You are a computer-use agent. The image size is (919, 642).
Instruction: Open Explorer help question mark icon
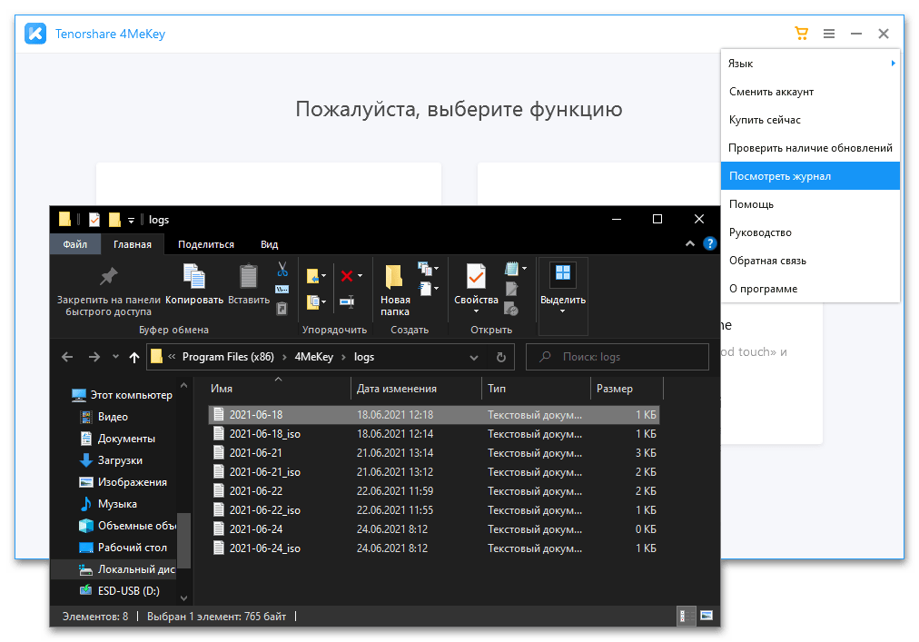click(710, 243)
